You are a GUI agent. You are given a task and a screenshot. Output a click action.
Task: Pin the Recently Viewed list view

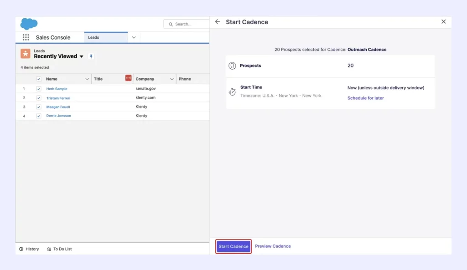click(x=91, y=56)
